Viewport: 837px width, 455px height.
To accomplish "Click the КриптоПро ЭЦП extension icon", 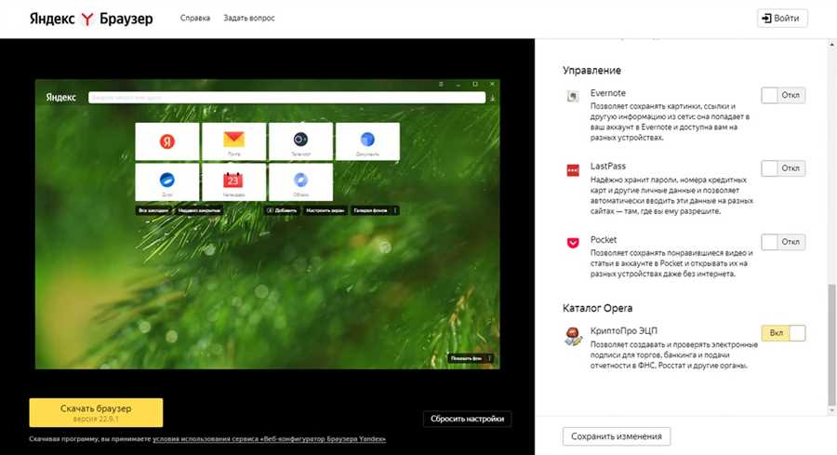I will click(573, 337).
